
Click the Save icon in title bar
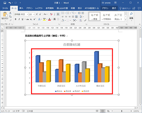coord(5,3)
